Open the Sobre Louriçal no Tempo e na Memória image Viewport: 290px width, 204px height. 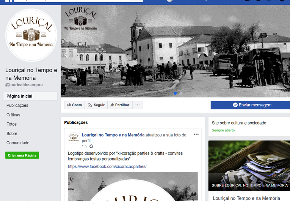pos(249,166)
